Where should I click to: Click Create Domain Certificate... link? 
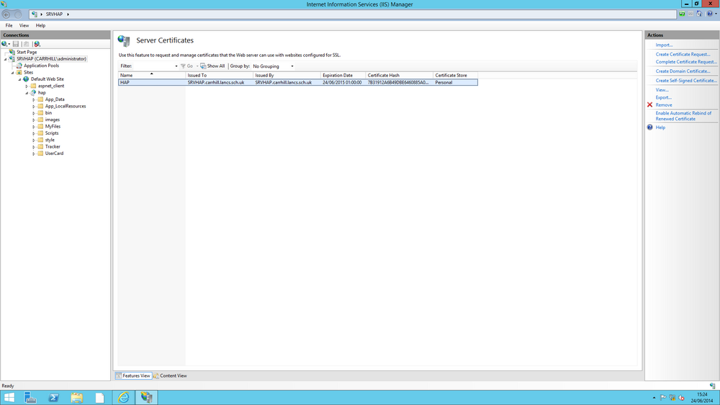pyautogui.click(x=683, y=71)
